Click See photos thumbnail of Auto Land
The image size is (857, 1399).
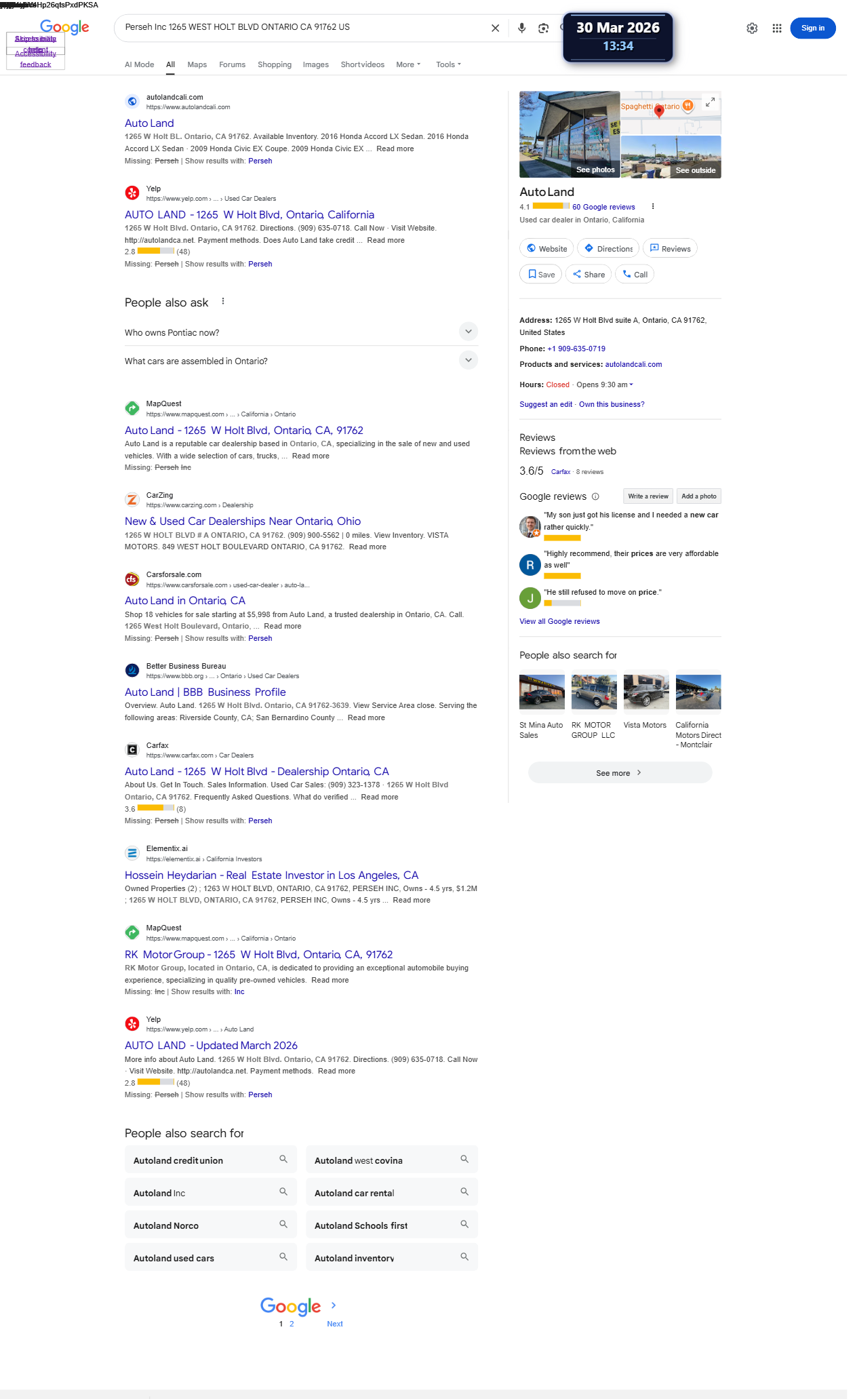(x=570, y=134)
